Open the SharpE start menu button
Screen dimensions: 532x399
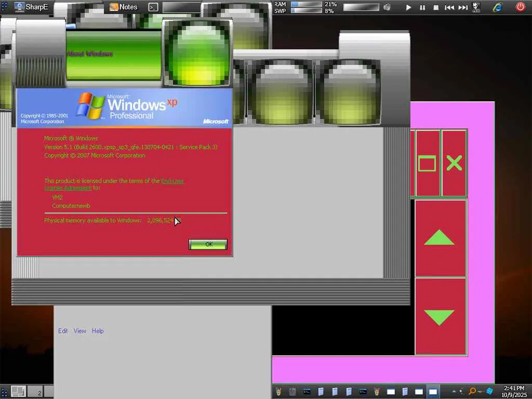tap(32, 7)
